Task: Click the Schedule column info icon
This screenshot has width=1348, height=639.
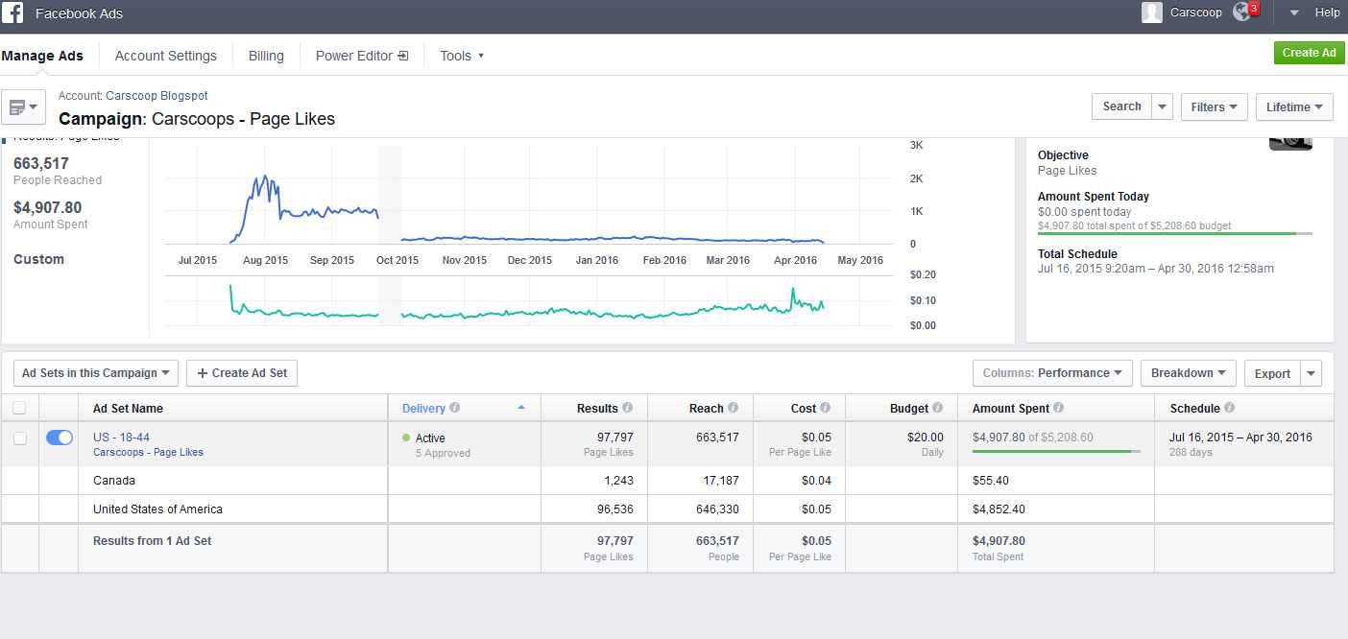Action: pos(1229,408)
